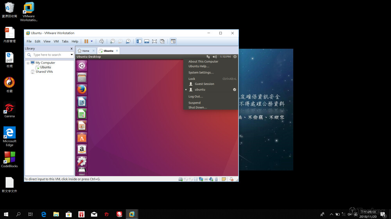Click the Firefox icon in Ubuntu launcher
The image size is (391, 219).
click(82, 90)
